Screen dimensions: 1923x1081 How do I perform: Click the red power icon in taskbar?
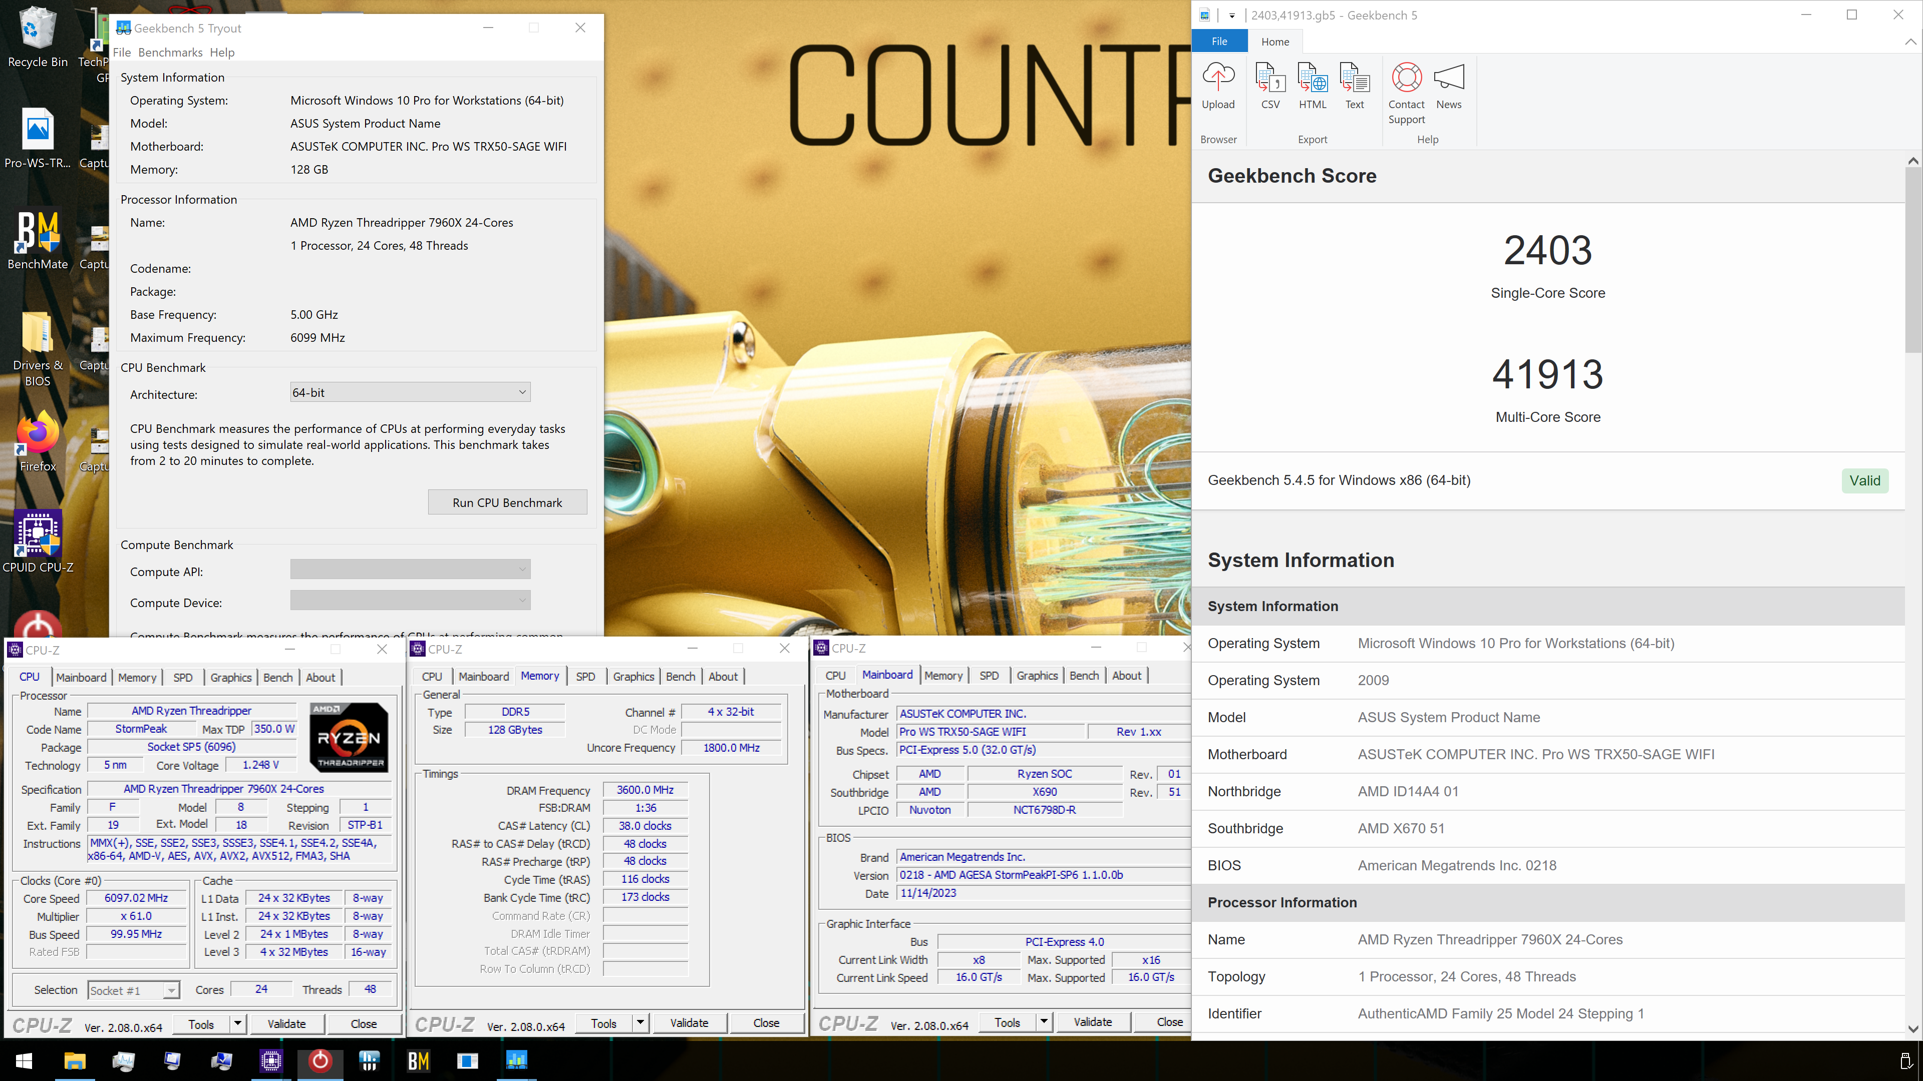[x=320, y=1061]
